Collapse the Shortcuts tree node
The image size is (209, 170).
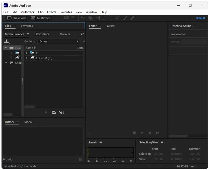tap(6, 62)
